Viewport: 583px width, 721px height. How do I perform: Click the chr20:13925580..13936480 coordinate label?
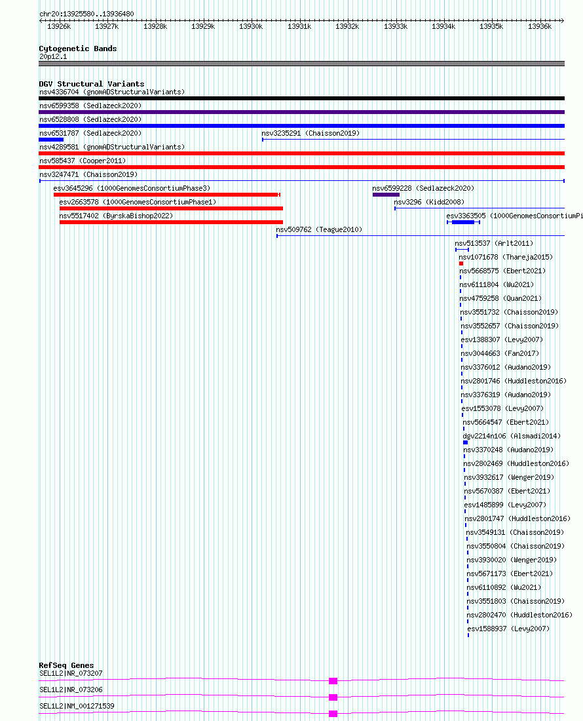pos(87,14)
